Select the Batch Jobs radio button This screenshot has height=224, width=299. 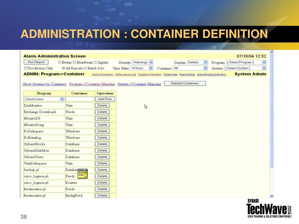pyautogui.click(x=86, y=68)
